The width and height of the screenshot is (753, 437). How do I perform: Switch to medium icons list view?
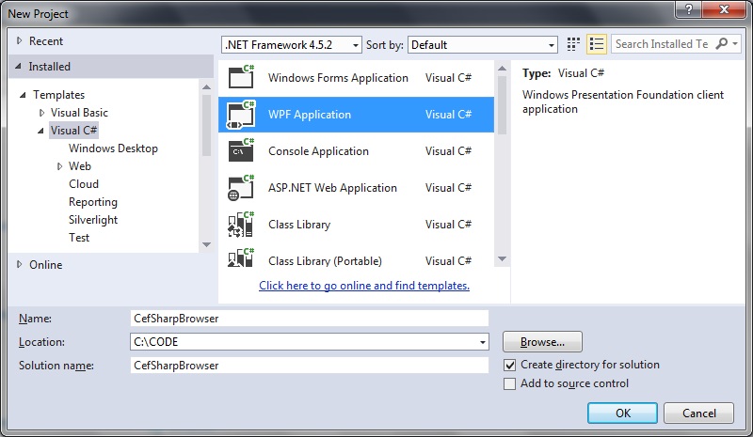point(597,44)
